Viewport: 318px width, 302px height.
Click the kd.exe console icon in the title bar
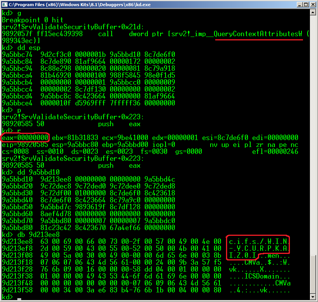pos(4,5)
